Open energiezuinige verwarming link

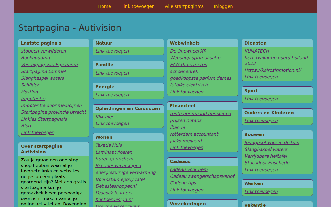tap(126, 172)
